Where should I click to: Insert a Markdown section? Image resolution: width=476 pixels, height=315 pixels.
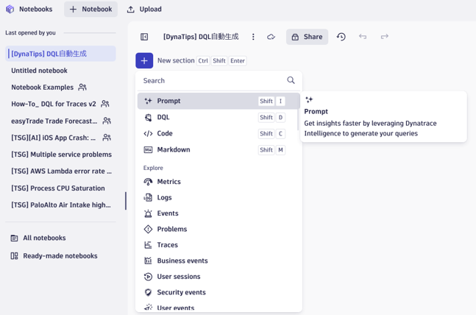tap(217, 149)
